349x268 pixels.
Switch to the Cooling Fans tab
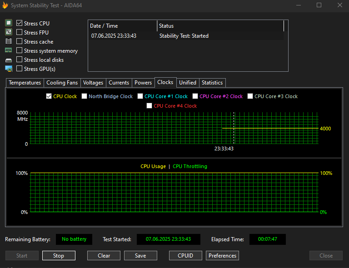tap(62, 83)
